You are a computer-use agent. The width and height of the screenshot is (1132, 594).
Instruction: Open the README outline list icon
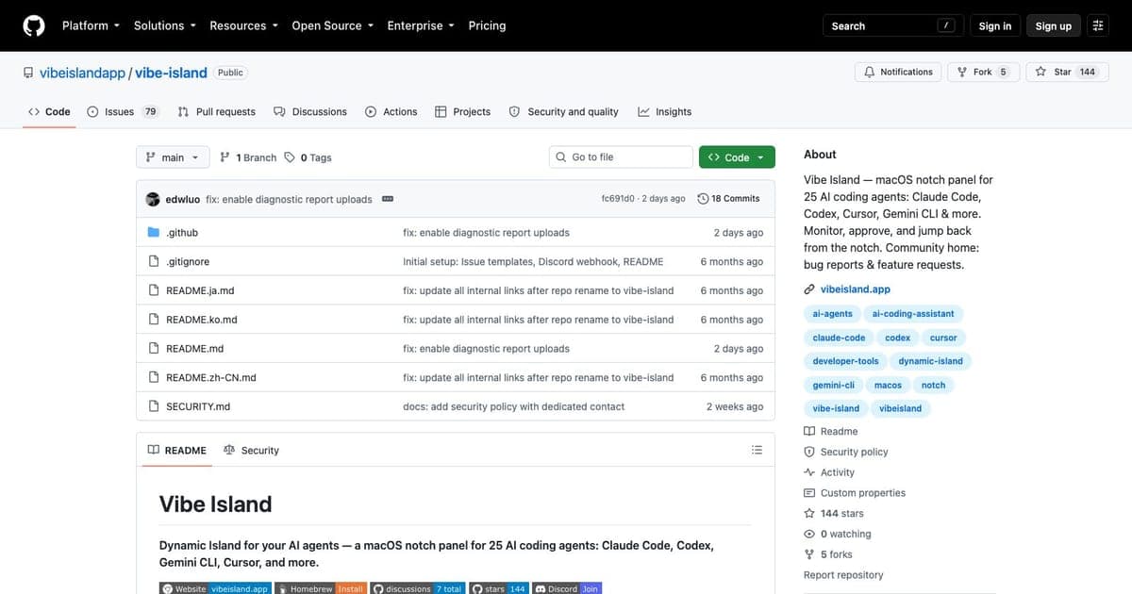[x=757, y=450]
